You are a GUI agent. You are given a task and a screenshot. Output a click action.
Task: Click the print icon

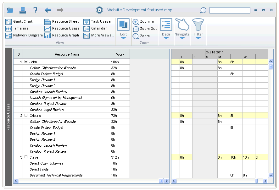(x=23, y=10)
